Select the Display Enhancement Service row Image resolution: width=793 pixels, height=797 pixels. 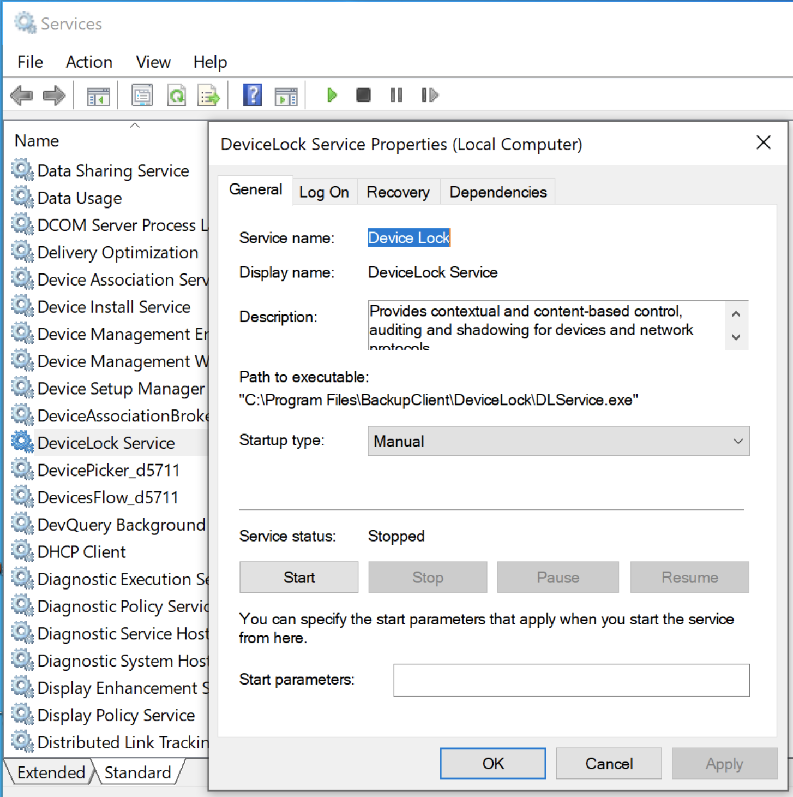[109, 688]
